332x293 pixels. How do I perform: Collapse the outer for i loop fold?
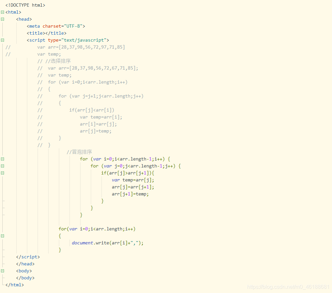(x=3, y=159)
